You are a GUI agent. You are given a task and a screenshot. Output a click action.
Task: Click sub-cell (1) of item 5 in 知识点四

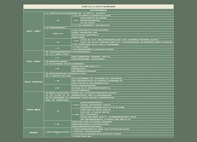point(76,105)
